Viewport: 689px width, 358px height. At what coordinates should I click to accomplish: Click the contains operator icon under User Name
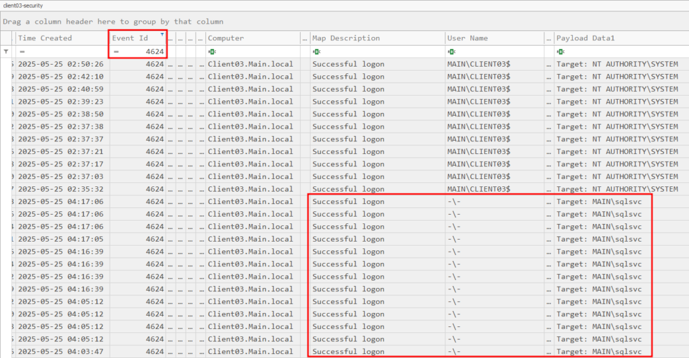[x=451, y=51]
